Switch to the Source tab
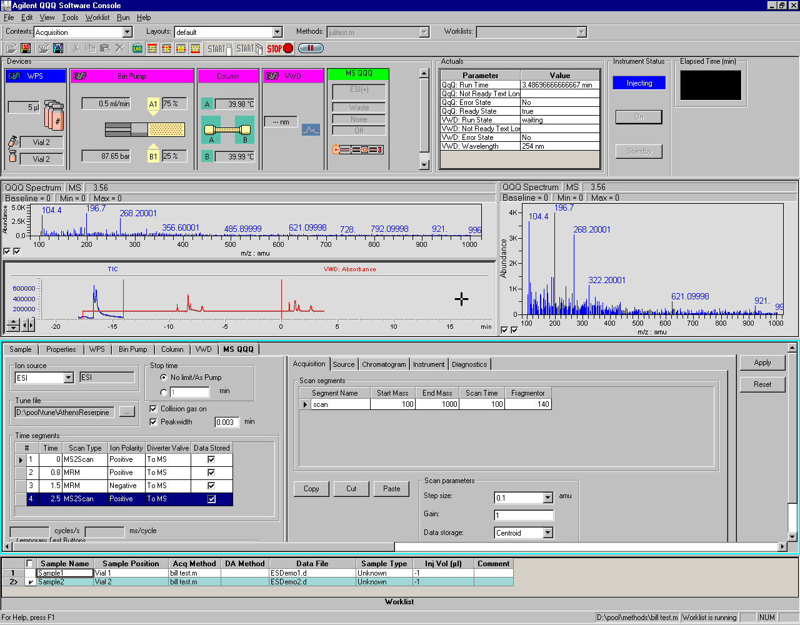 pos(344,364)
